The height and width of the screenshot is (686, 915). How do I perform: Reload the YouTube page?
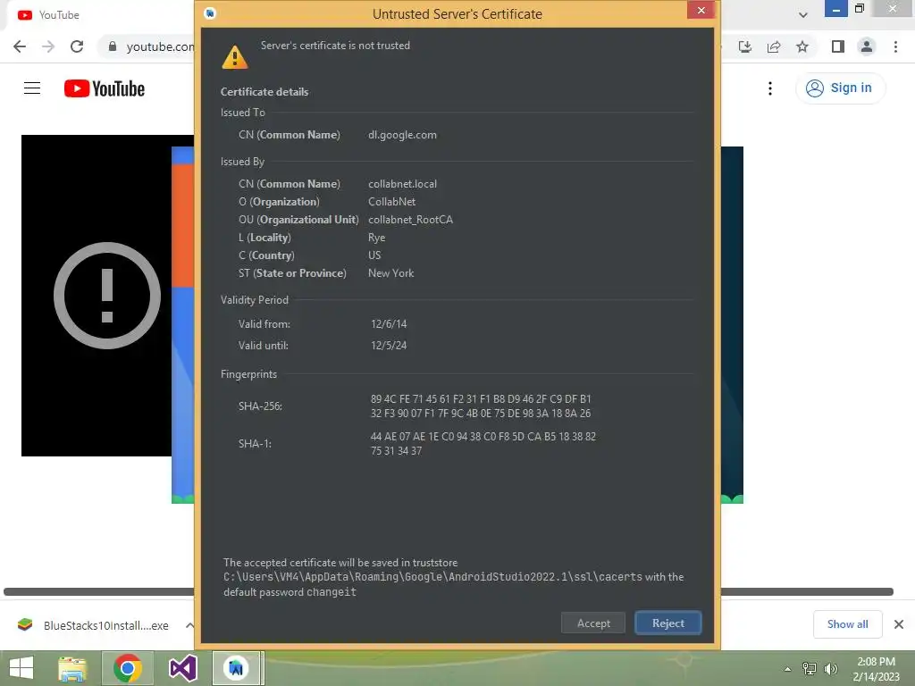click(x=77, y=46)
